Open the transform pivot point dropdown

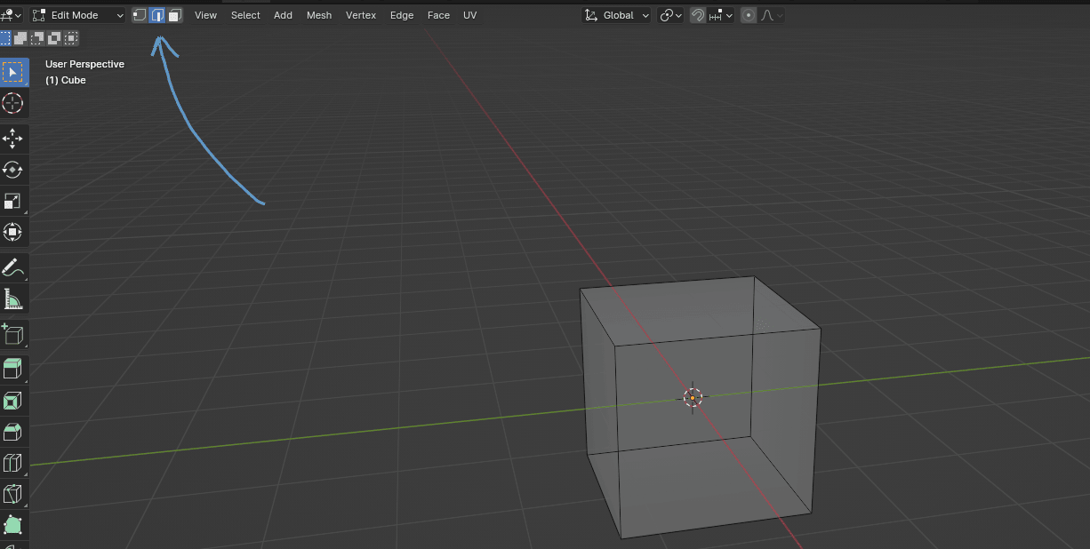pyautogui.click(x=670, y=15)
